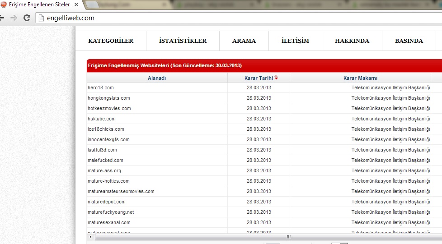Sort by the Karar Tarihi column header
Viewport: 442px width, 244px height.
click(x=259, y=78)
